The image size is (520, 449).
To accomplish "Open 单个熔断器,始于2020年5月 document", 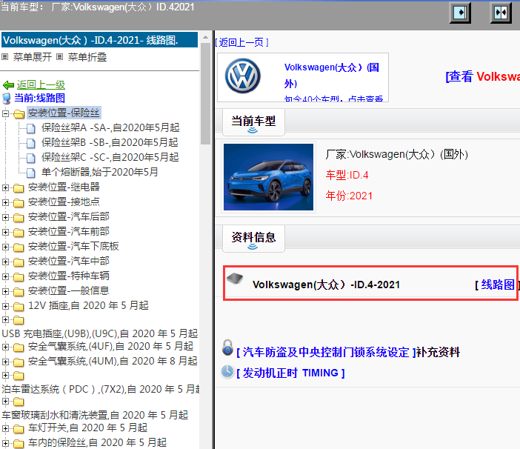I will (x=99, y=172).
